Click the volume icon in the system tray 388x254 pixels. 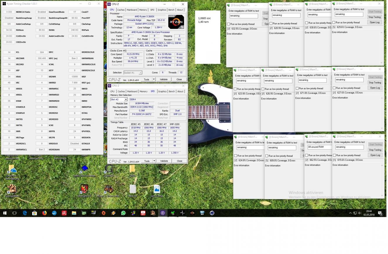point(360,213)
